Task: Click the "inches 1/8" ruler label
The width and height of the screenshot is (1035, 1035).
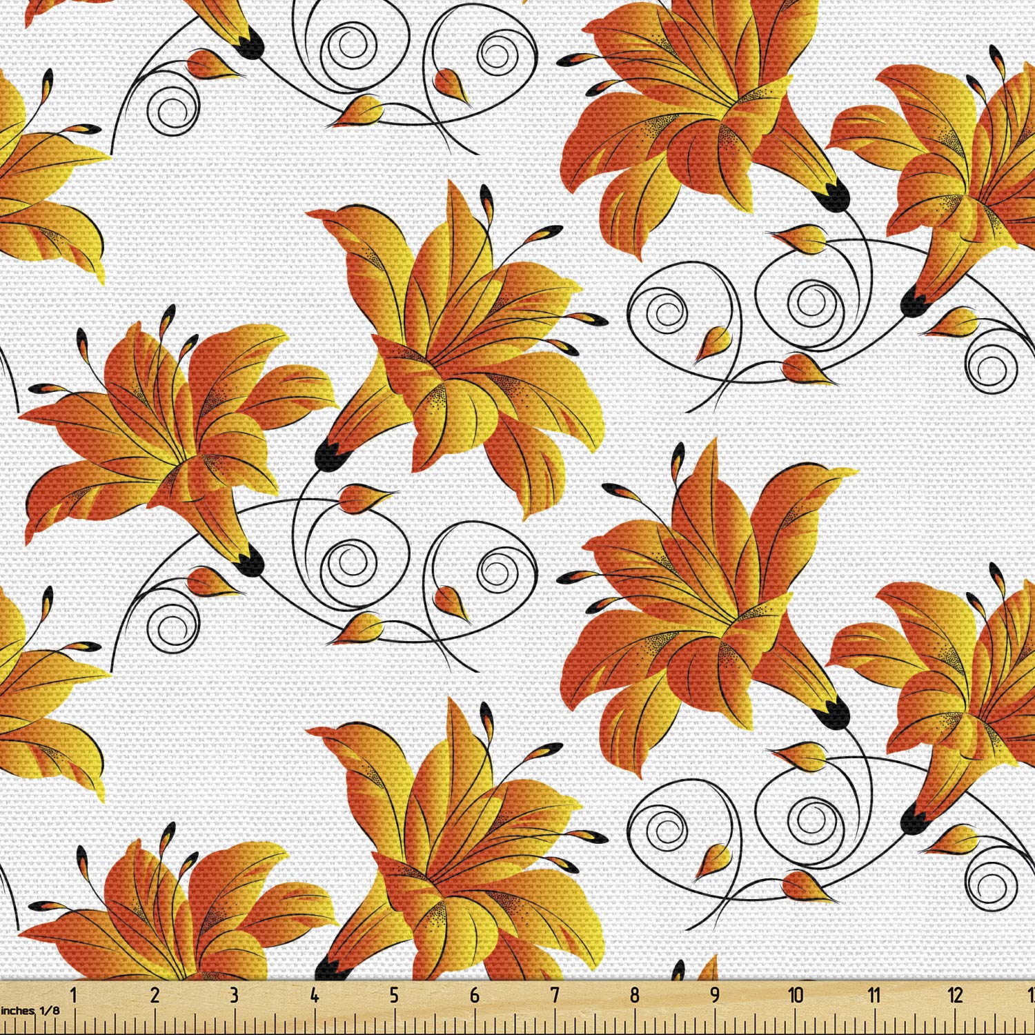Action: tap(30, 1010)
